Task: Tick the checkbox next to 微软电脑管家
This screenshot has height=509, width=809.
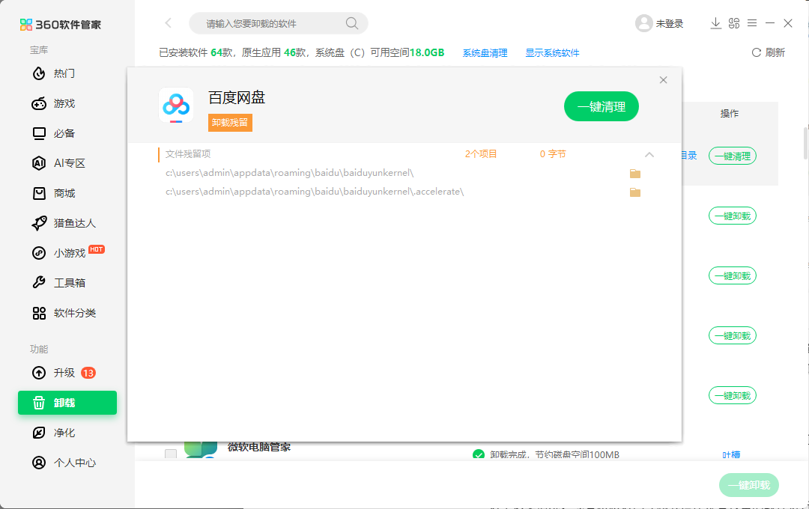Action: (x=170, y=454)
